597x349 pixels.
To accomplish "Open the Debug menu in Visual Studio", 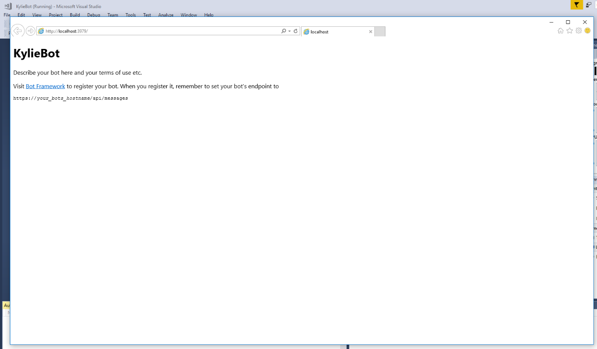I will click(94, 15).
